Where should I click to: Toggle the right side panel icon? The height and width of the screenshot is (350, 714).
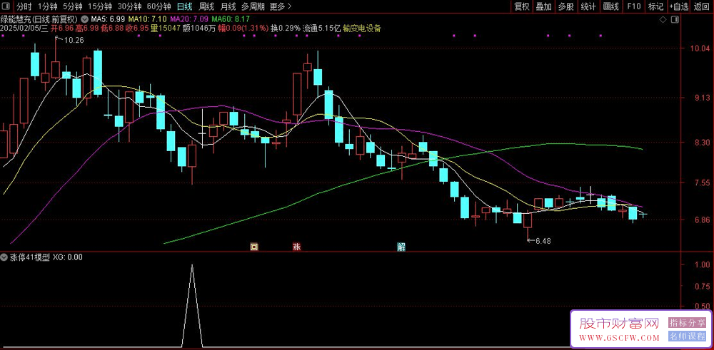tap(675, 19)
